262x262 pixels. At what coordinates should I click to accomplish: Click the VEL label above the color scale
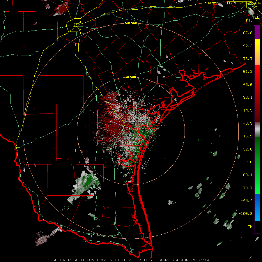coord(256,17)
